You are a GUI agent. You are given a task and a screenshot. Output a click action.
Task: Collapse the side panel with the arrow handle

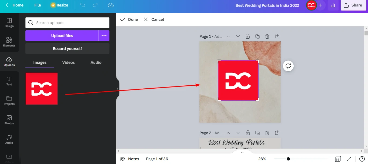point(117,89)
